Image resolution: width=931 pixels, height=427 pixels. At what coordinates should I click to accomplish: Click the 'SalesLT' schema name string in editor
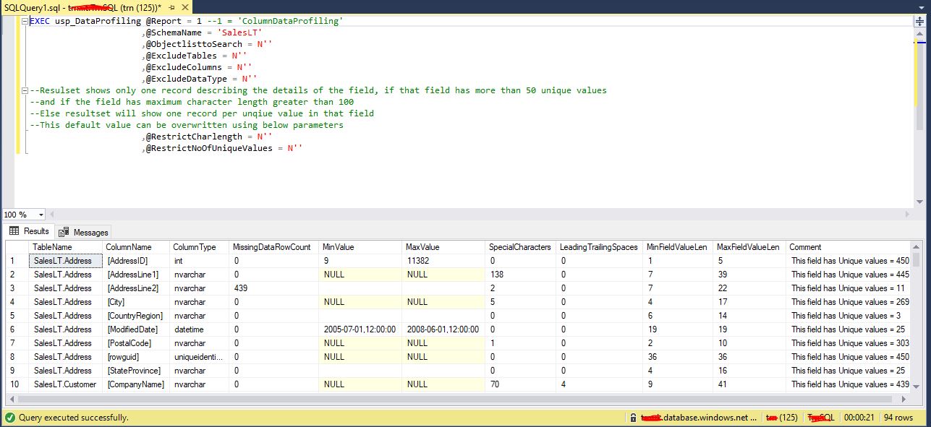pyautogui.click(x=239, y=33)
